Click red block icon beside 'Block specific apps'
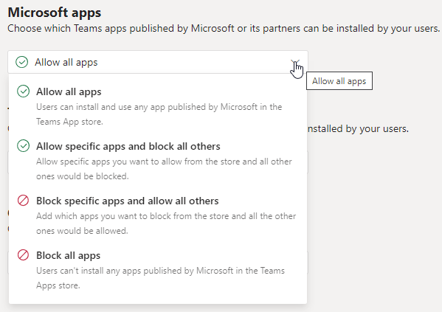Viewport: 442px width, 312px height. pos(23,201)
